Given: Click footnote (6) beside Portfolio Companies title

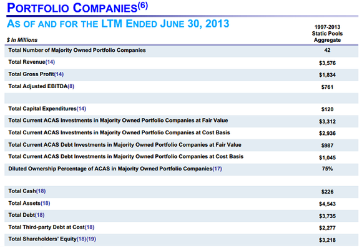Looking at the screenshot, I should point(143,6).
